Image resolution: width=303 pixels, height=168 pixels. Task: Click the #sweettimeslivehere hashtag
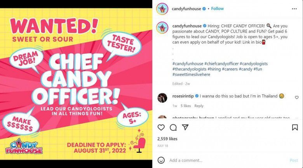[191, 74]
